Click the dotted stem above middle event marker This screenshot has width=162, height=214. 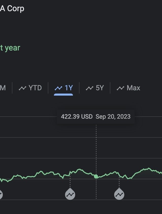point(70,181)
